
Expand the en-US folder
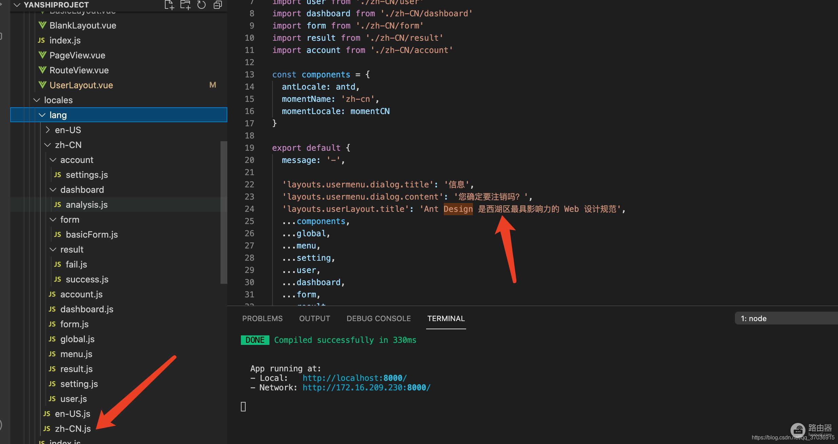(x=47, y=130)
